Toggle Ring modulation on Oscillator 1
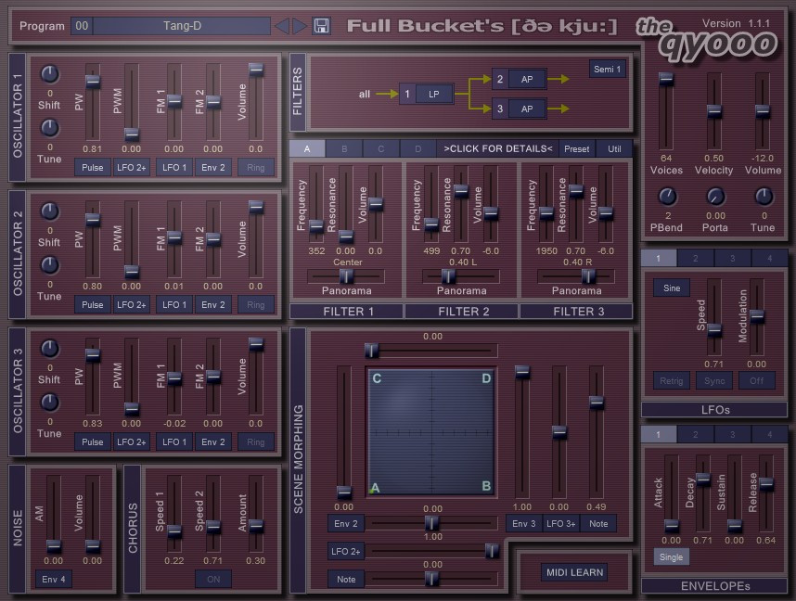This screenshot has height=601, width=796. tap(256, 168)
